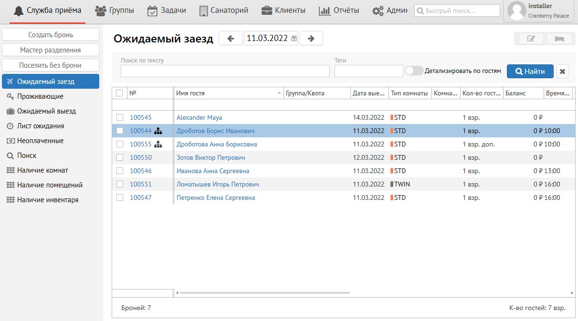
Task: Click the next date arrow button
Action: coord(311,39)
